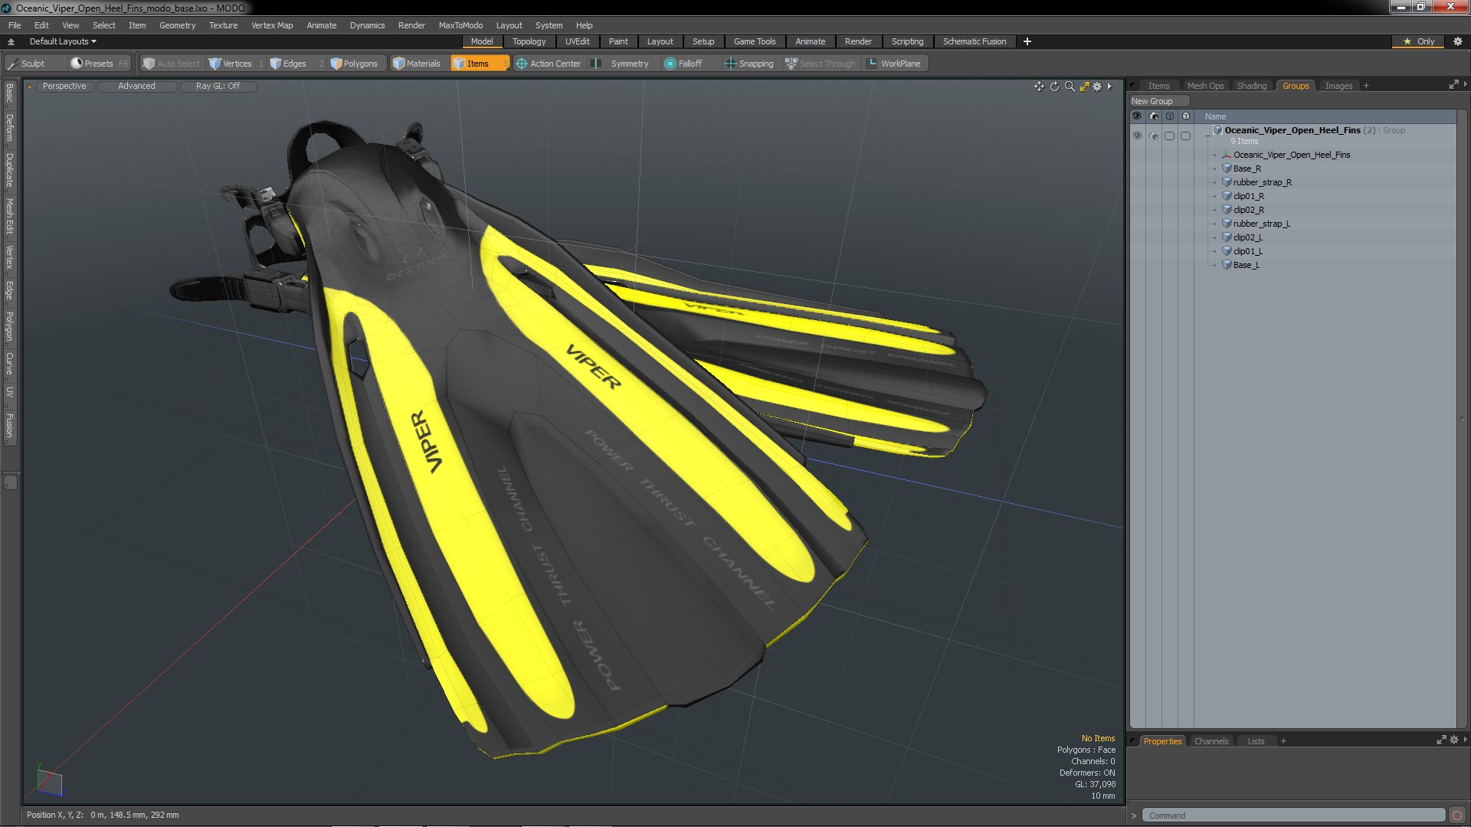1471x827 pixels.
Task: Open layout settings gear at top right
Action: point(1458,41)
